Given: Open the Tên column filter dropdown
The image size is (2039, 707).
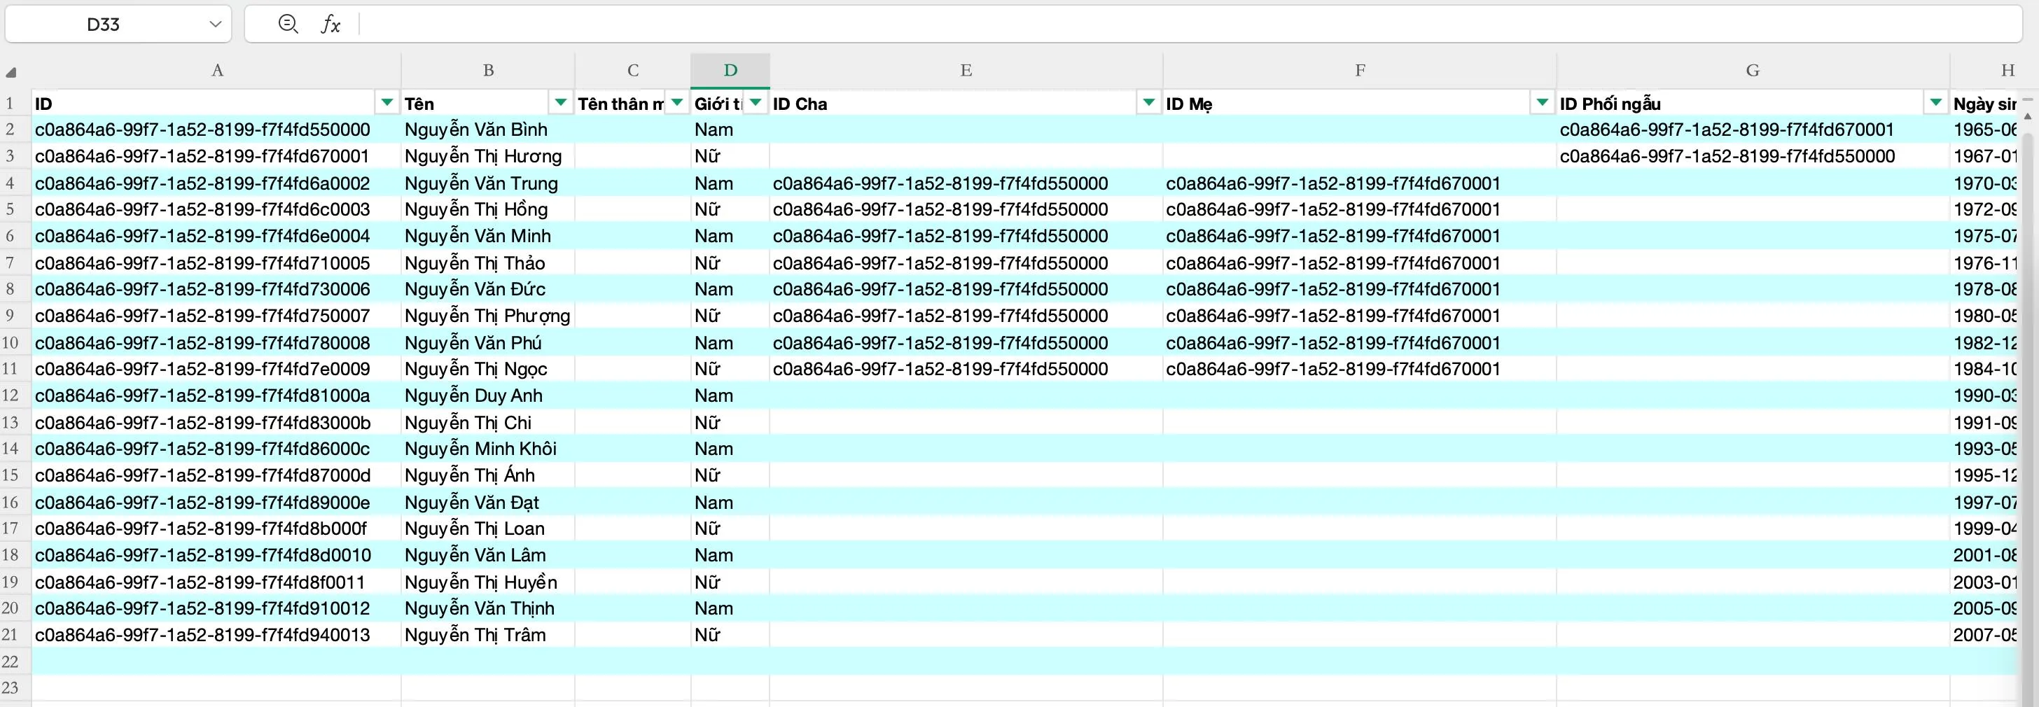Looking at the screenshot, I should click(x=560, y=102).
